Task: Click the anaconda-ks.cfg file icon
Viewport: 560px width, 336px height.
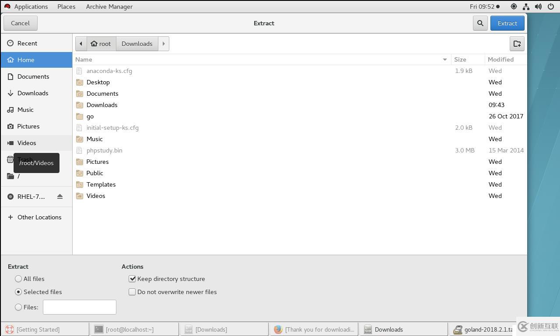Action: point(79,71)
